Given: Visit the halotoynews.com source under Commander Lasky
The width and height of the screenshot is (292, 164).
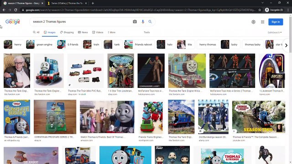Looking at the screenshot, I should (146, 94).
